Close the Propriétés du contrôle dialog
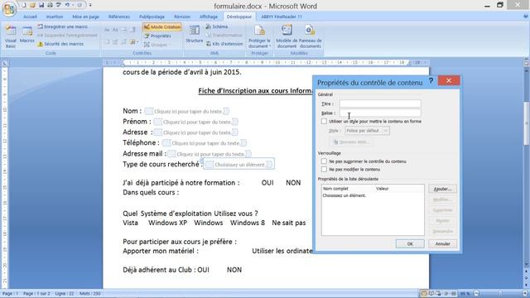This screenshot has height=298, width=530. (449, 80)
